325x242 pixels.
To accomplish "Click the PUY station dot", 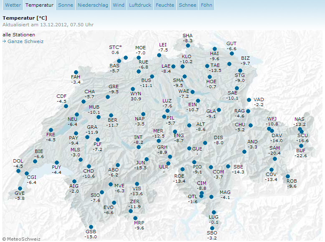I will [x=57, y=163].
